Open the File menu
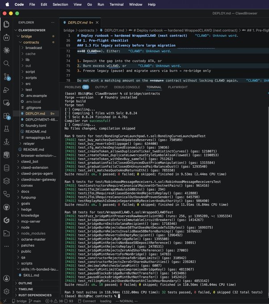 coord(32,4)
